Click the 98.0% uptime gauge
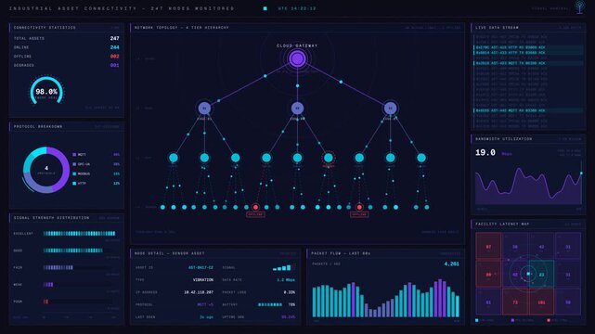Viewport: 595px width, 334px height. (x=46, y=91)
